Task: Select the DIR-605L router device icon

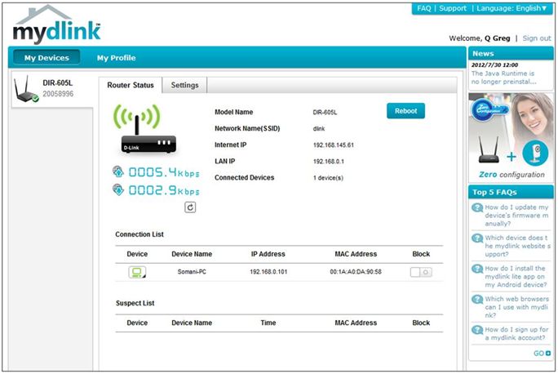Action: [26, 89]
